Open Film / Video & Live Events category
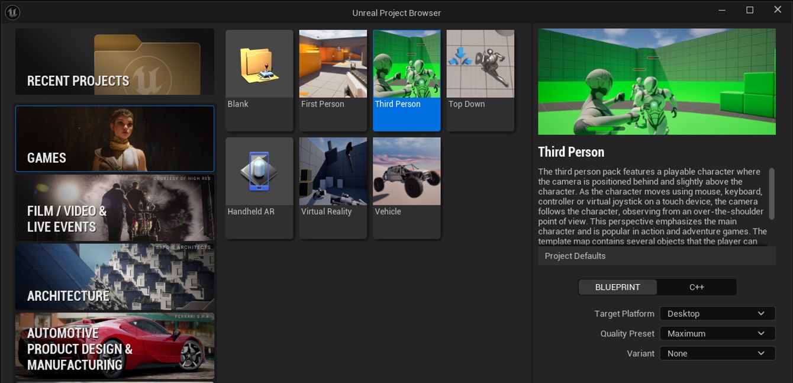 click(115, 208)
